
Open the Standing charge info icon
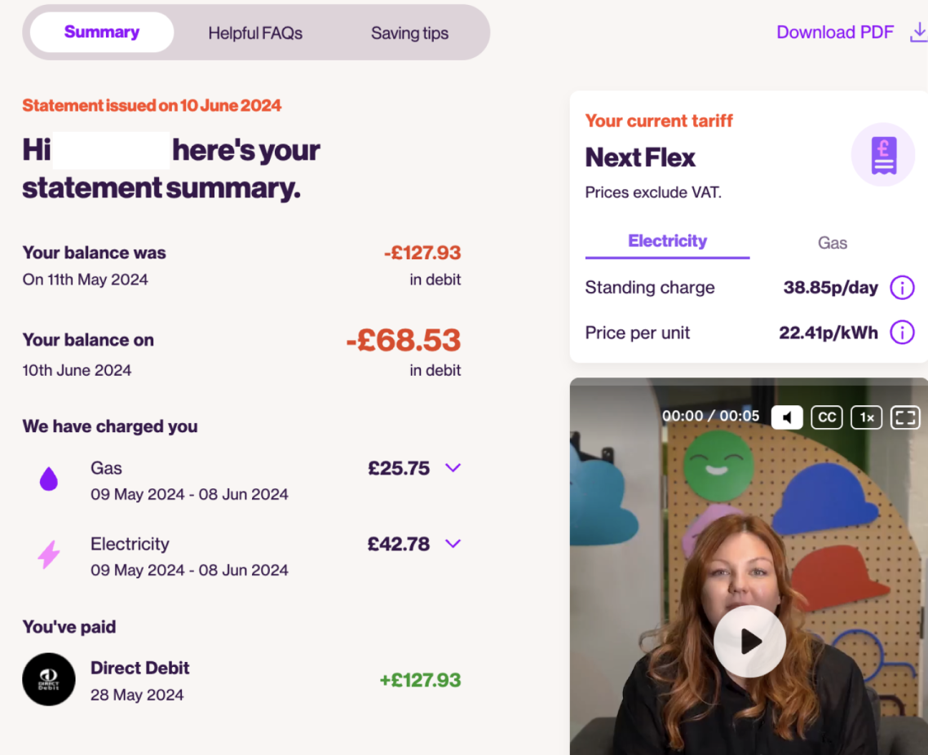(902, 288)
